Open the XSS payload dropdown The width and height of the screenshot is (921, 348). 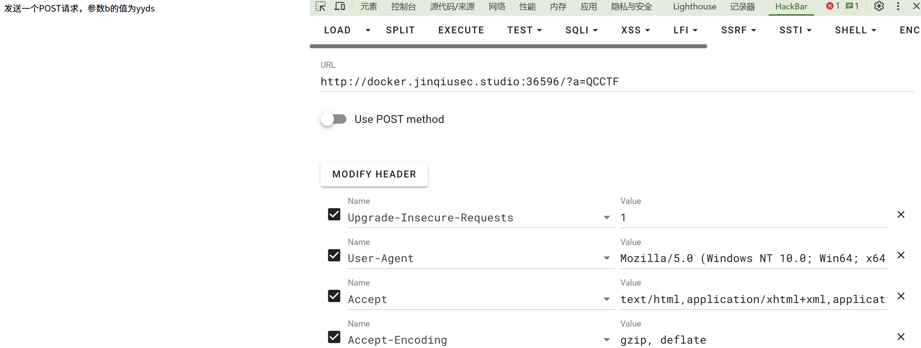click(x=635, y=30)
